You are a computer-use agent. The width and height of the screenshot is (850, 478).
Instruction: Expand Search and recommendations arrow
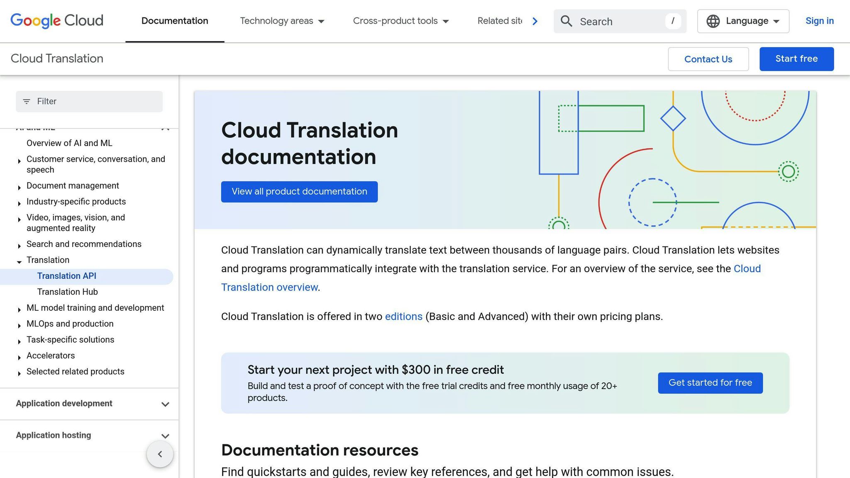19,246
